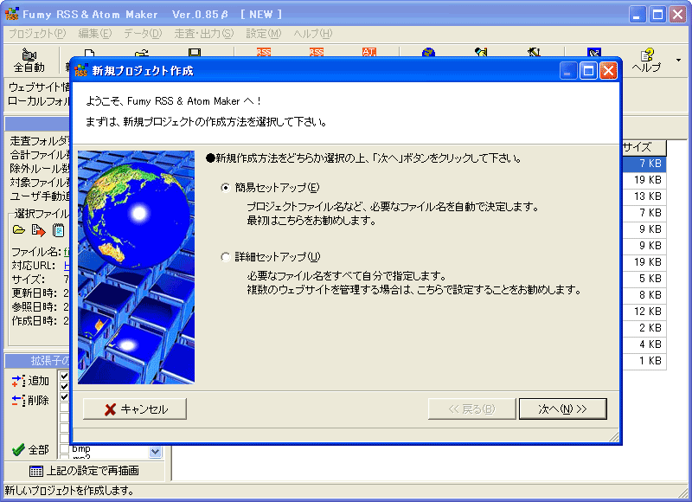Open the データ(D) menu
Viewport: 692px width, 502px height.
(143, 34)
